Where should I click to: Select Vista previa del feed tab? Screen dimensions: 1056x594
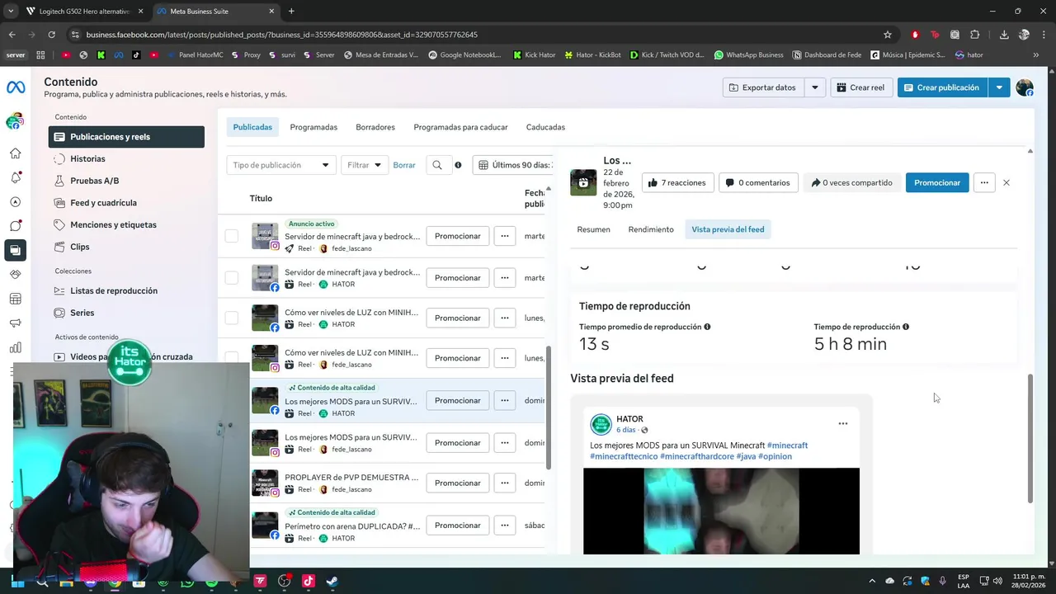tap(728, 229)
